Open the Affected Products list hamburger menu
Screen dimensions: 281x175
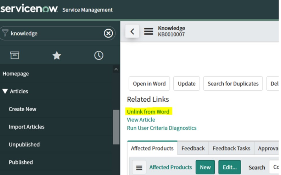coord(139,167)
